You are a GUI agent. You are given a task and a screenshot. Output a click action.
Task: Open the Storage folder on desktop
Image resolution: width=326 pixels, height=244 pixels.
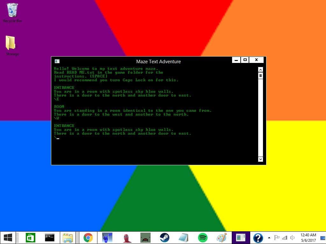[12, 46]
